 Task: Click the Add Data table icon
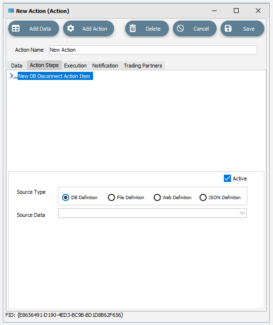tap(16, 28)
